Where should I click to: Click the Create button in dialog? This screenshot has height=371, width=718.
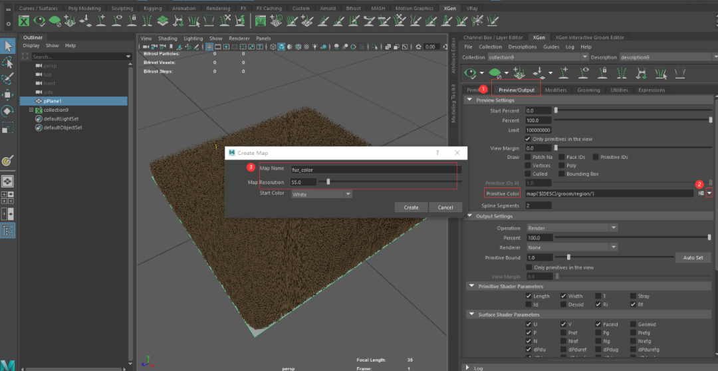click(411, 207)
